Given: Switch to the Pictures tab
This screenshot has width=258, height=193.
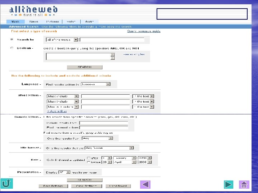Looking at the screenshot, I should pyautogui.click(x=52, y=21).
